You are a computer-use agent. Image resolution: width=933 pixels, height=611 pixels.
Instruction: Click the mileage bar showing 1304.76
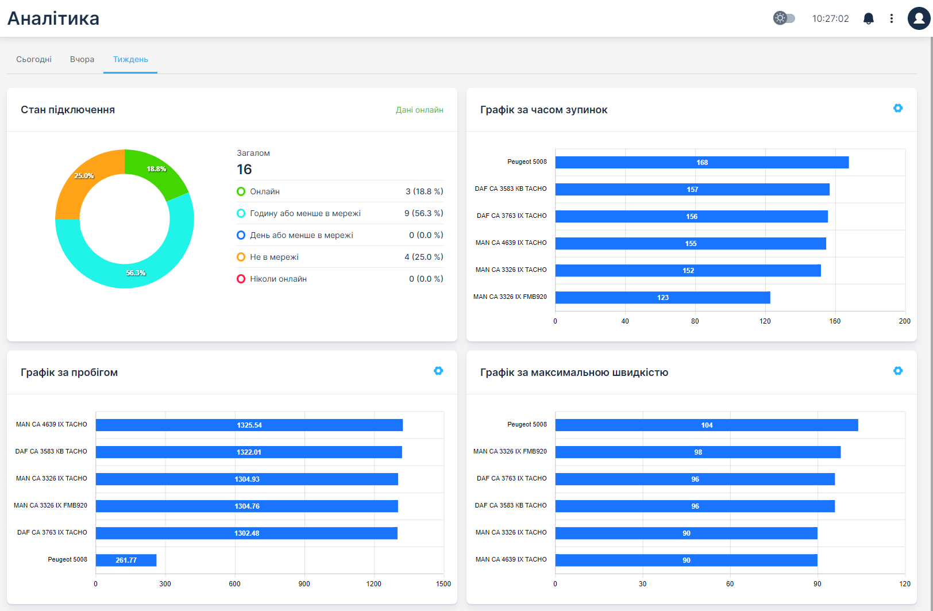[x=247, y=506]
